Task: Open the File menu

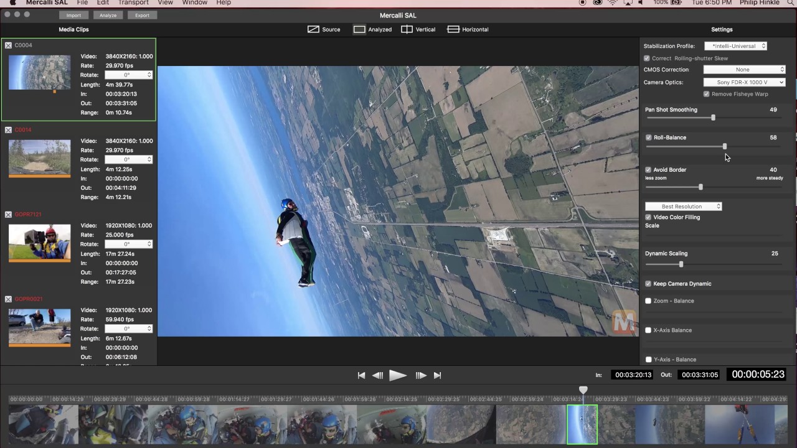Action: [82, 2]
